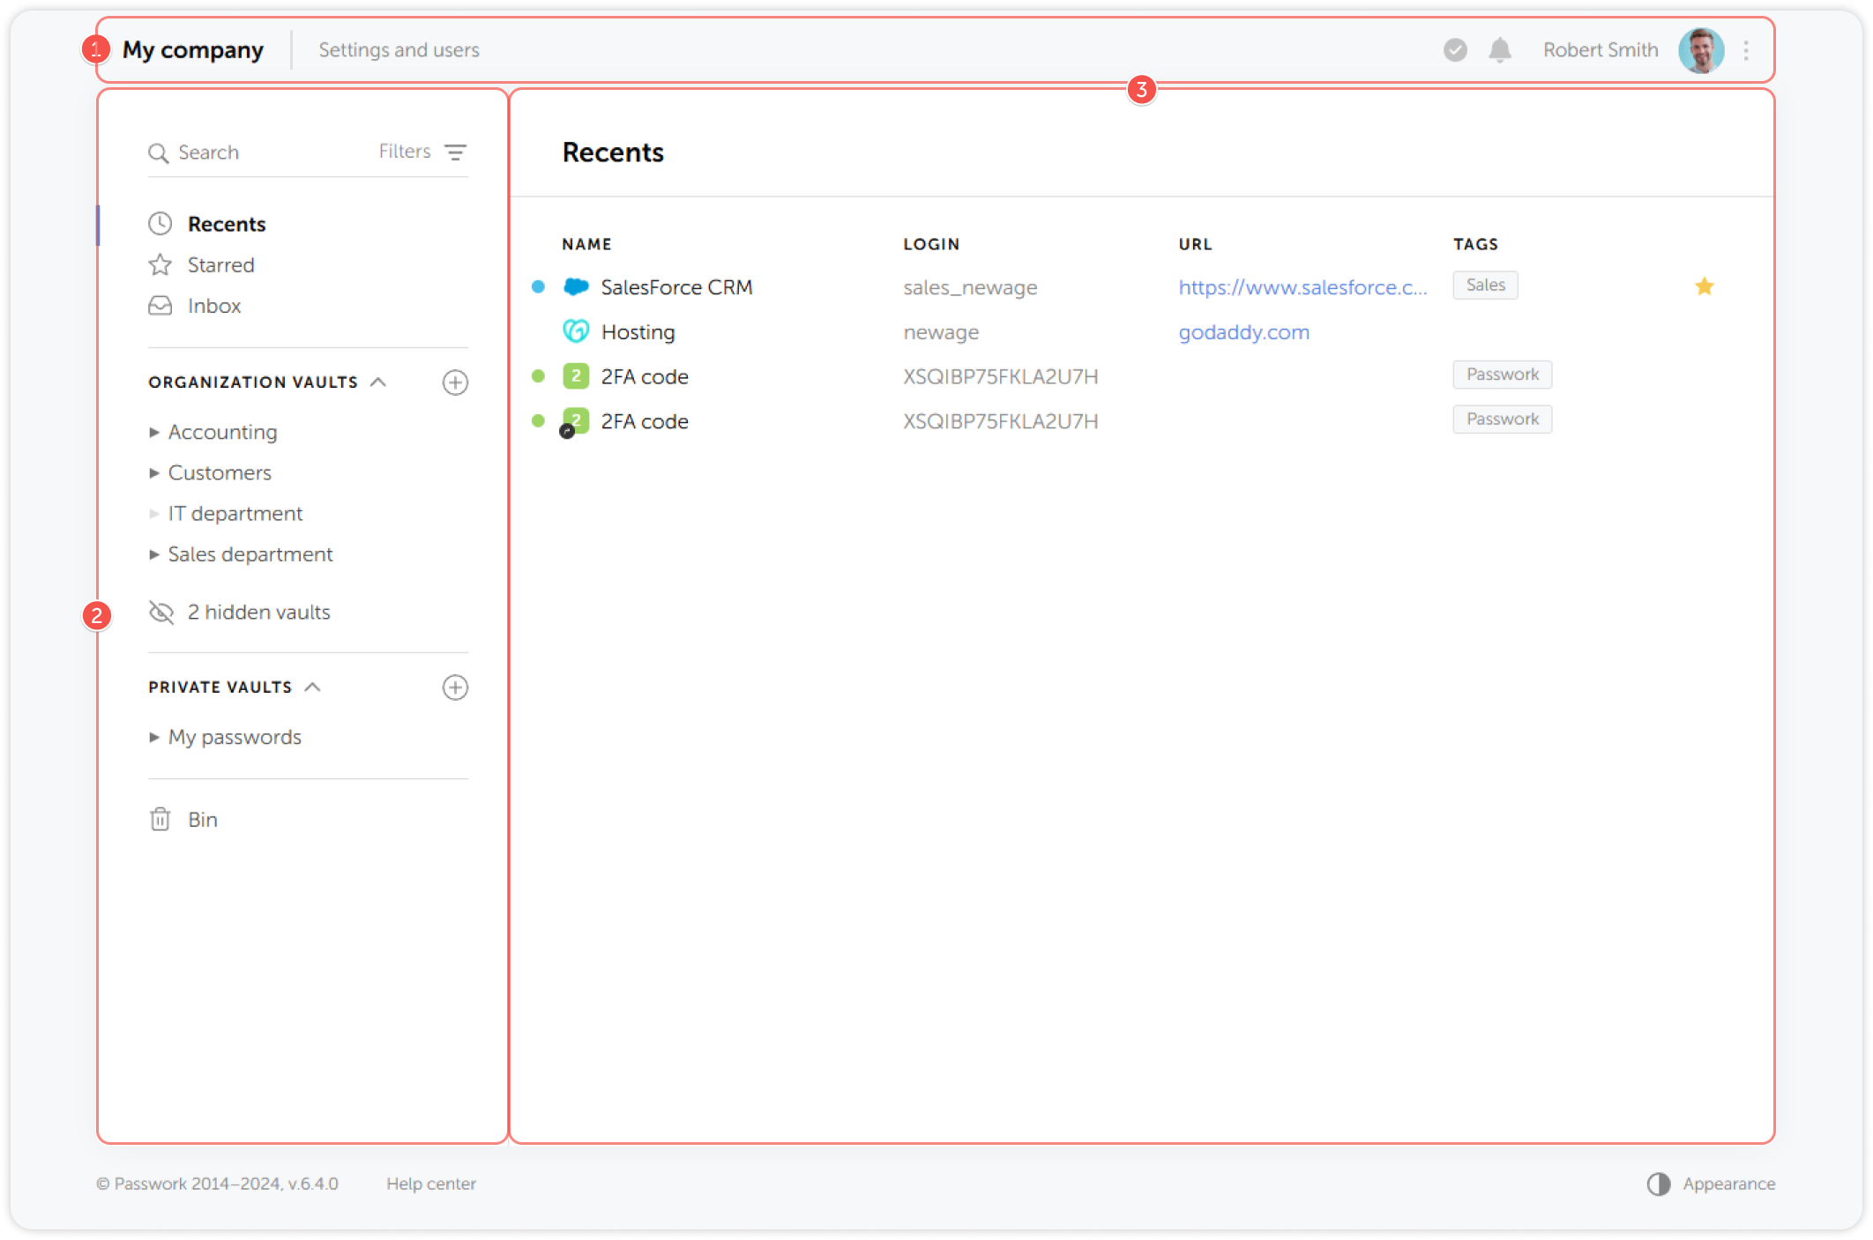Unstar the SalesForce CRM entry
The width and height of the screenshot is (1873, 1240).
(x=1704, y=286)
